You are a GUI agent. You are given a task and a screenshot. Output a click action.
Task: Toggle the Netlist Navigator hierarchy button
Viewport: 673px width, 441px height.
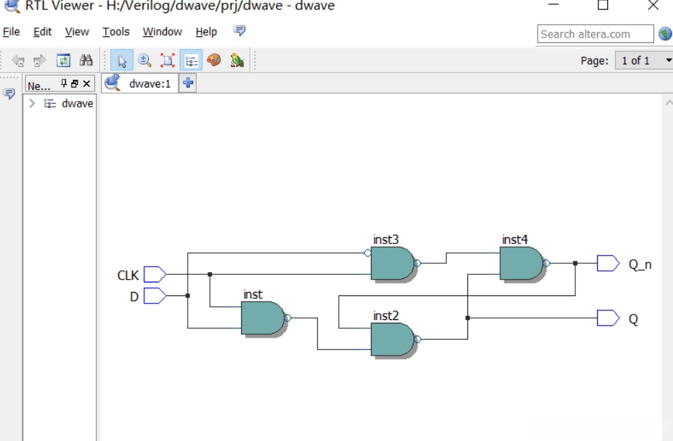point(191,61)
